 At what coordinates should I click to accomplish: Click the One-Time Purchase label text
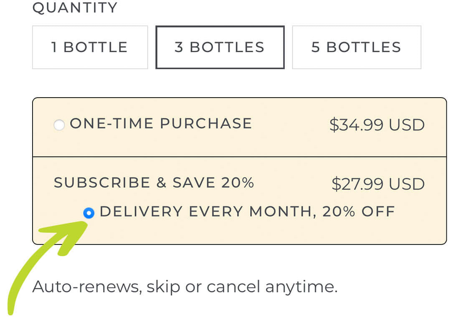(161, 123)
